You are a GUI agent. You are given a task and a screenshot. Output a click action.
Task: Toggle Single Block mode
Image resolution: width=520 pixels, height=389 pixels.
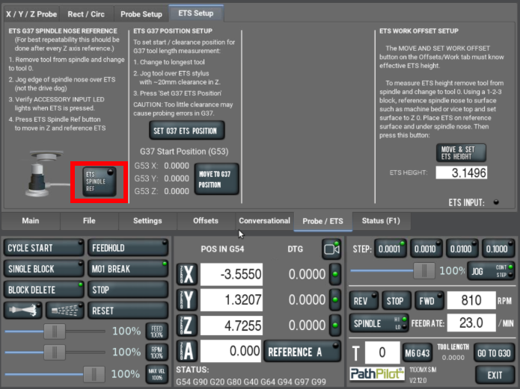43,269
